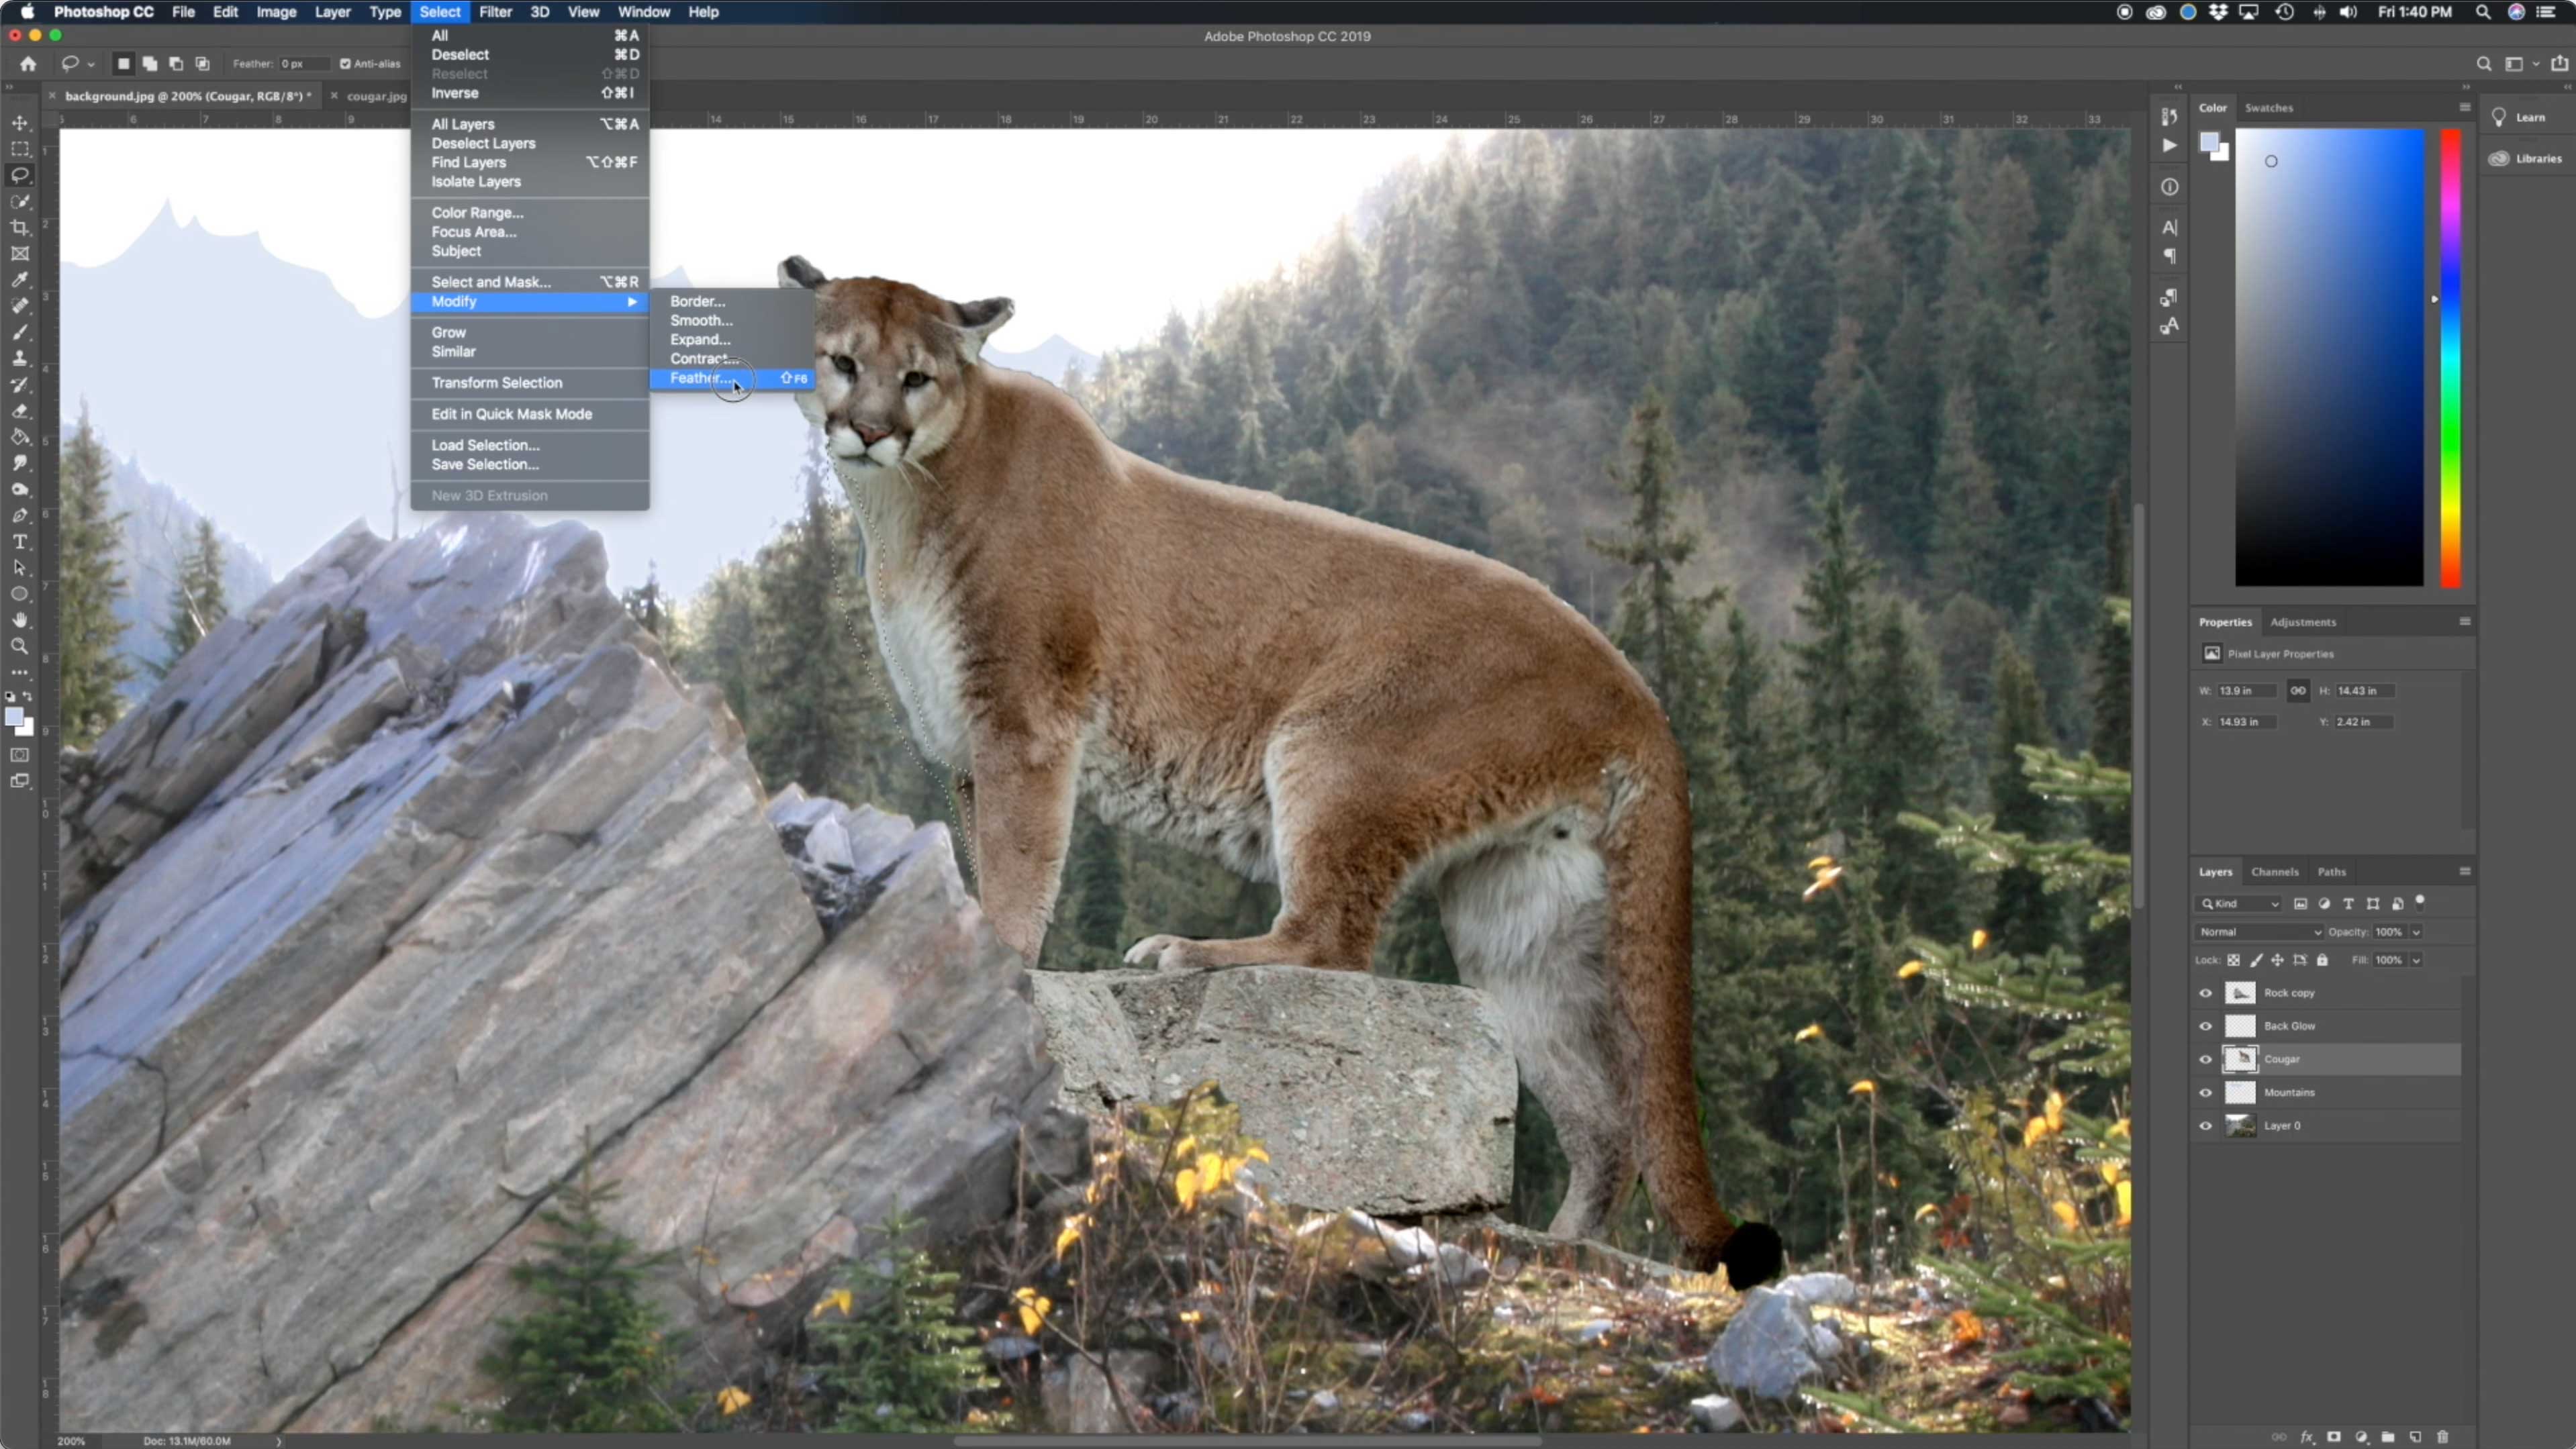
Task: Choose the Horizontal Type tool
Action: coord(20,542)
